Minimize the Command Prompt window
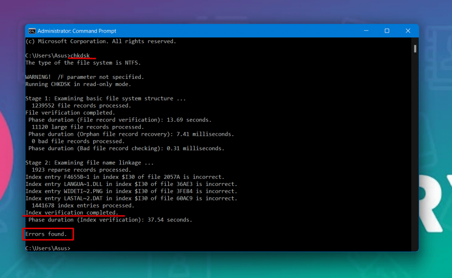452x278 pixels. pos(366,31)
